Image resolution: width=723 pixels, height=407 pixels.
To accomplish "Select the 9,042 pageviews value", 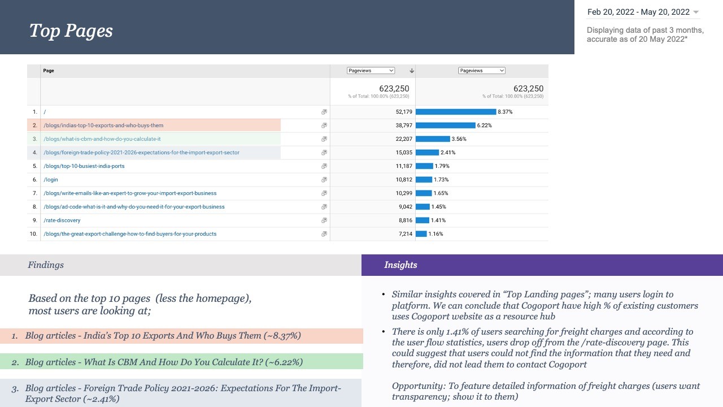I will coord(406,207).
